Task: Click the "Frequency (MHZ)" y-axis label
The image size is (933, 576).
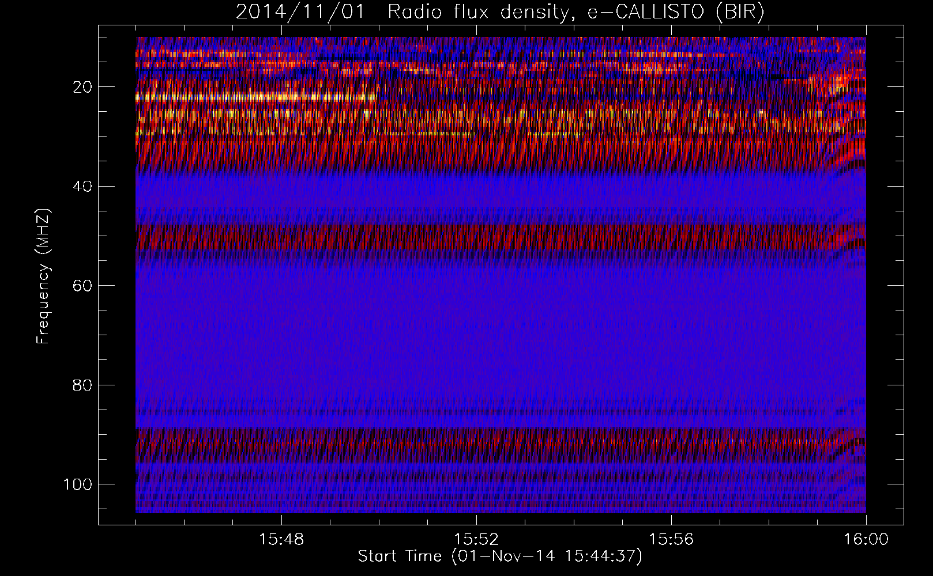Action: click(x=43, y=276)
